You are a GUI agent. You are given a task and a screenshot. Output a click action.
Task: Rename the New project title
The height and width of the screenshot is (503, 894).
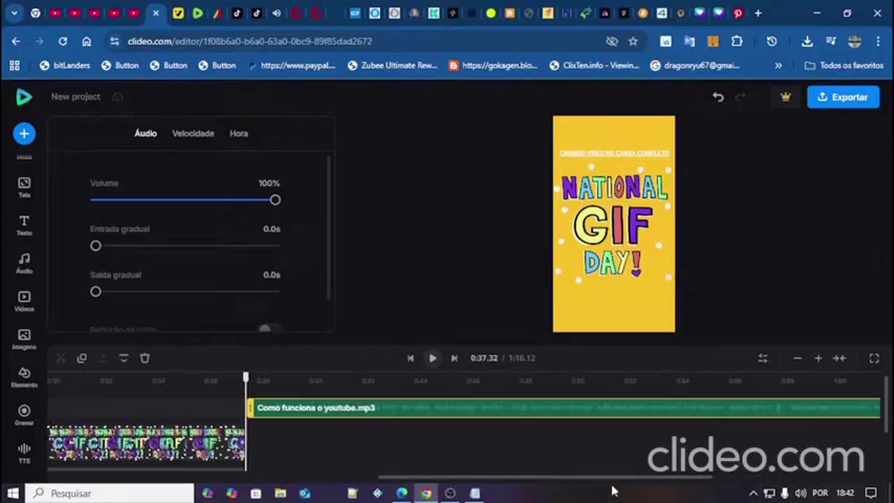tap(75, 97)
